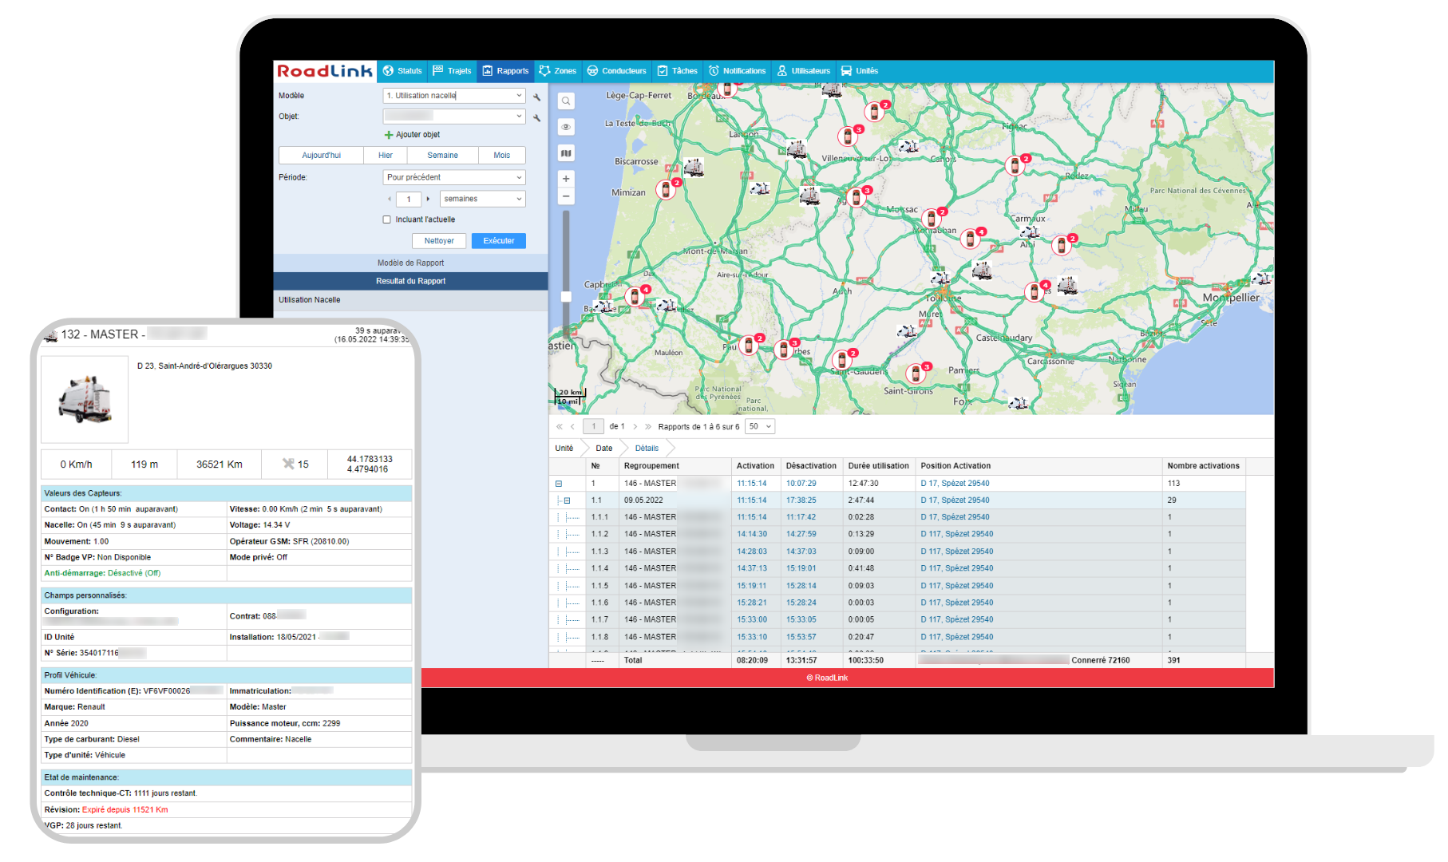This screenshot has height=862, width=1448.
Task: Select Utilisation Nacelle report result
Action: click(411, 300)
